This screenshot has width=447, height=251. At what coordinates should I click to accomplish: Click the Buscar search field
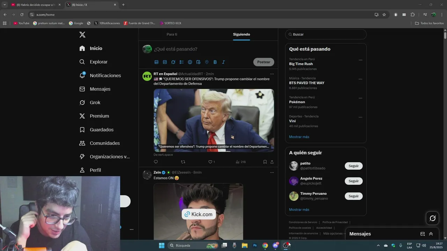click(x=326, y=35)
